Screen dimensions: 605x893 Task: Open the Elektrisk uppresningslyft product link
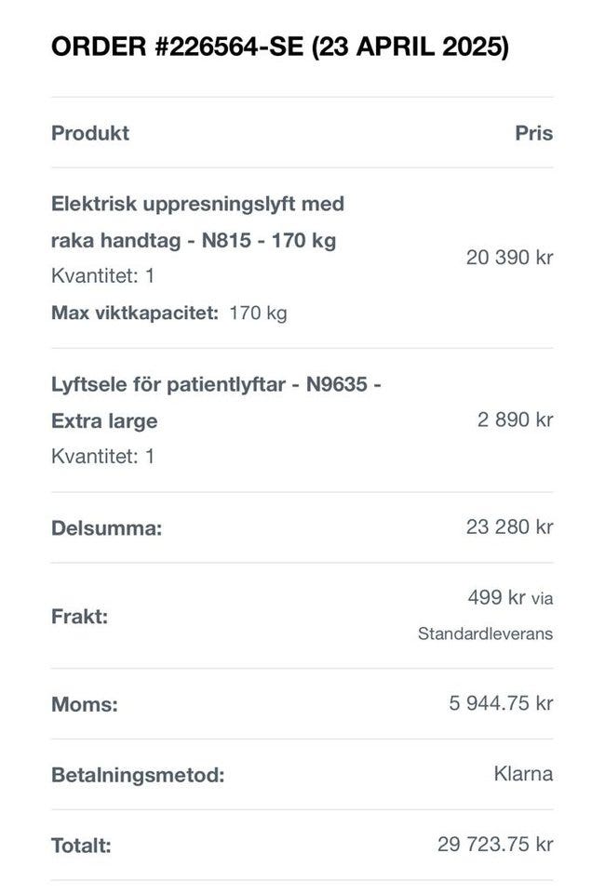pos(197,221)
